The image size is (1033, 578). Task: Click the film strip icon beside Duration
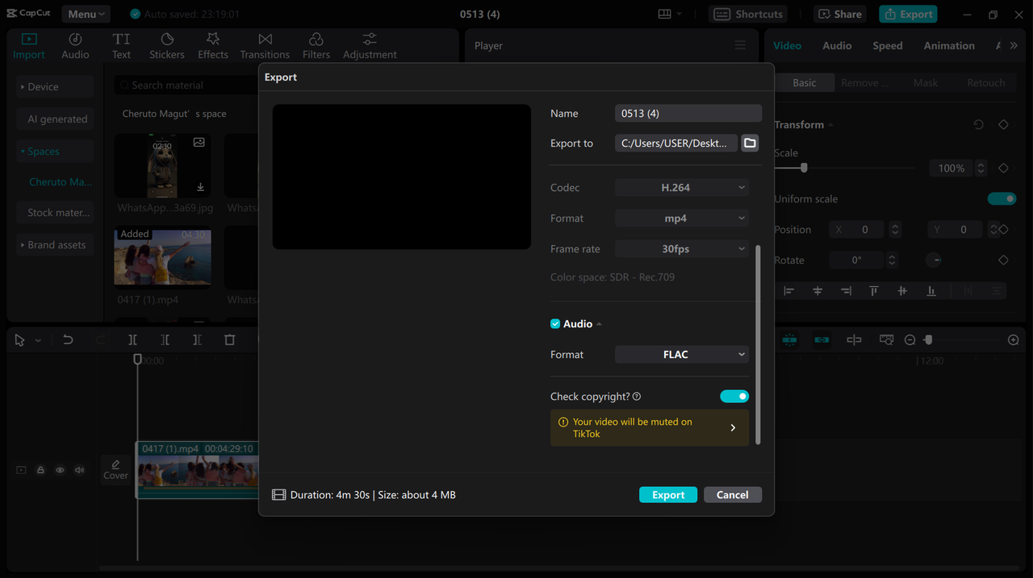click(x=278, y=495)
